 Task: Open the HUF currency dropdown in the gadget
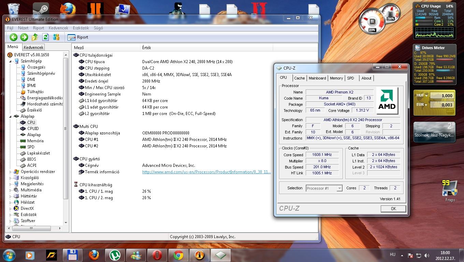point(422,96)
